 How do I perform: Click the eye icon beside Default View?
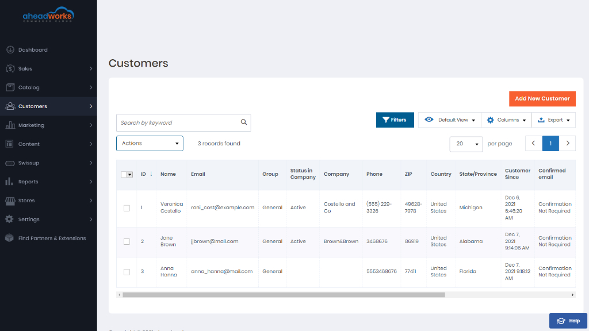[429, 120]
